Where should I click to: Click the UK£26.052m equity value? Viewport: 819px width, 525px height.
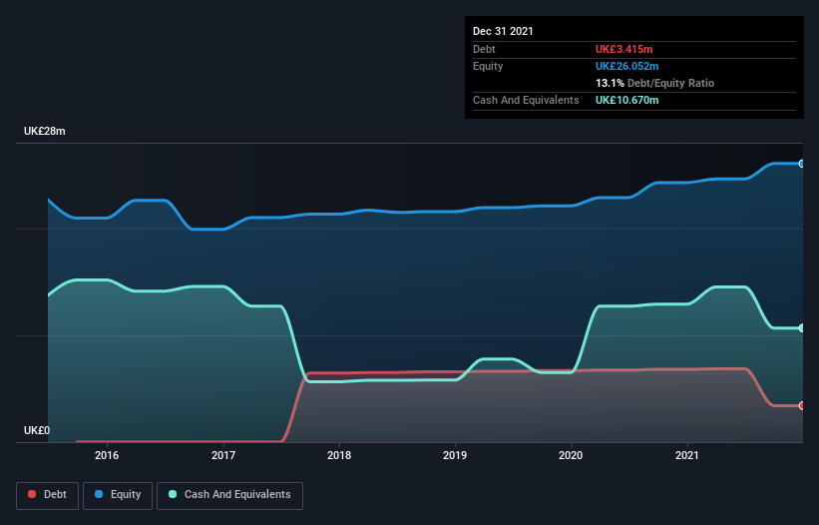tap(626, 66)
